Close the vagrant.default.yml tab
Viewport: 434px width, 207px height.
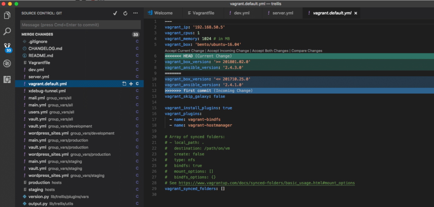click(356, 13)
